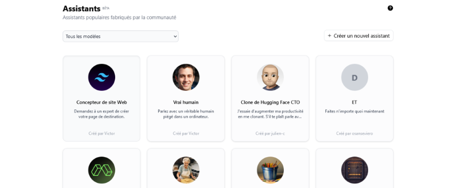This screenshot has height=188, width=459.
Task: Click the dropdown chevron arrow of model selector
Action: (x=175, y=37)
